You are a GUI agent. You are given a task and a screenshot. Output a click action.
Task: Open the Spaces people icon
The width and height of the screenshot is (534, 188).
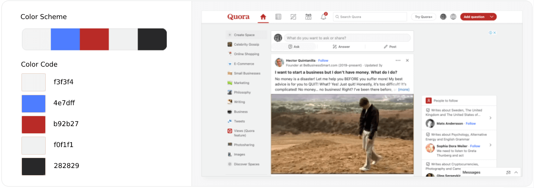click(309, 17)
